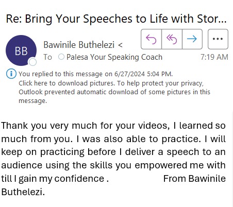This screenshot has height=207, width=233.
Task: Click 'From Bawinile' signature in body
Action: click(x=194, y=179)
